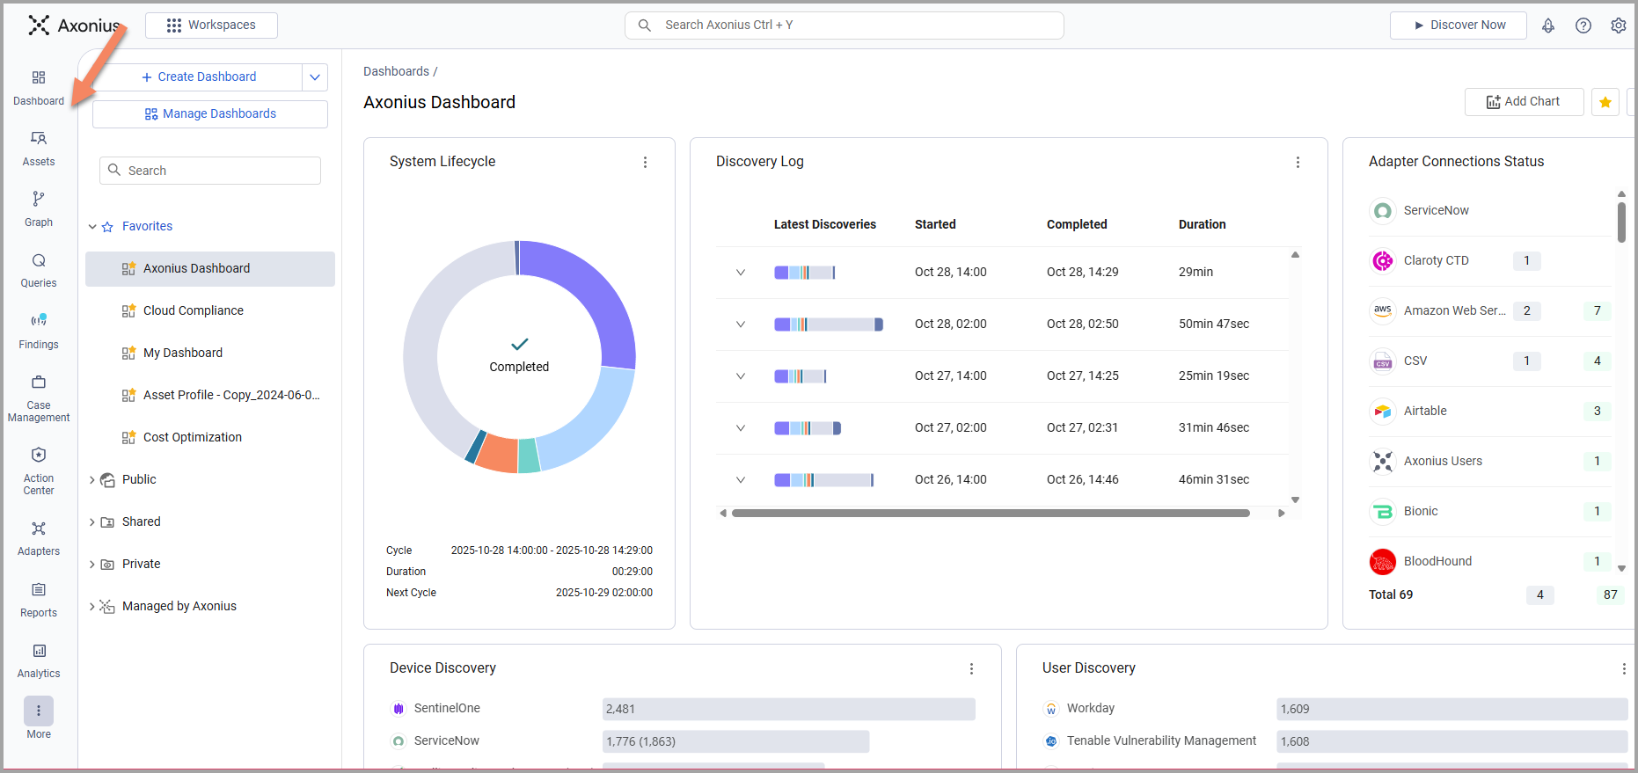The width and height of the screenshot is (1638, 773).
Task: Expand the Oct 27, 14:00 discovery row
Action: click(741, 376)
